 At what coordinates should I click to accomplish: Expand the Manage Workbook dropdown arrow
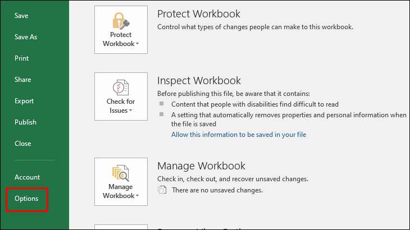(x=136, y=196)
